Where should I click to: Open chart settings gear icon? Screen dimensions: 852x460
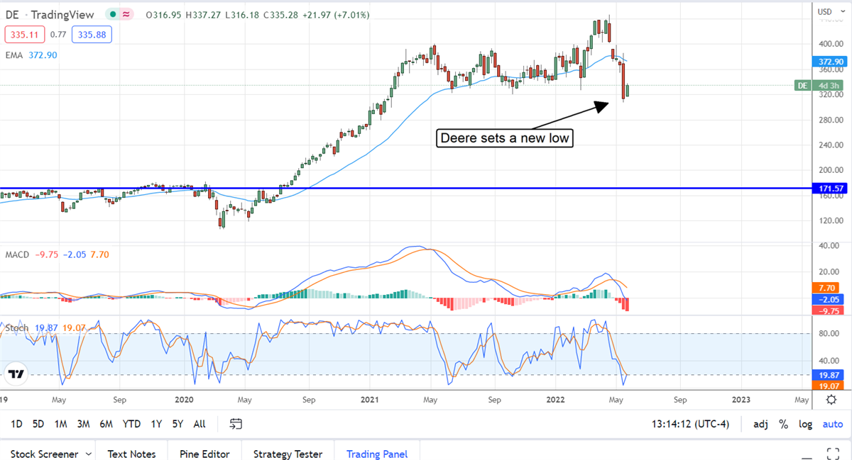pos(831,399)
